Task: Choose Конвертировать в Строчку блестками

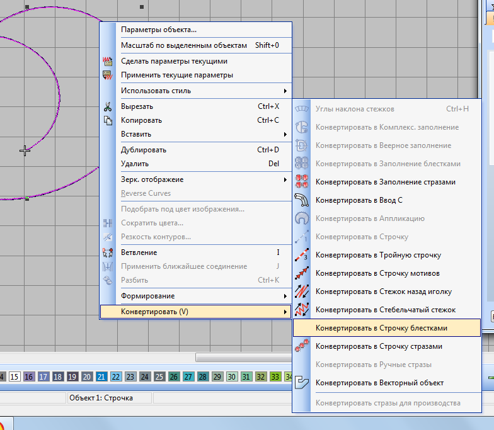Action: [381, 328]
